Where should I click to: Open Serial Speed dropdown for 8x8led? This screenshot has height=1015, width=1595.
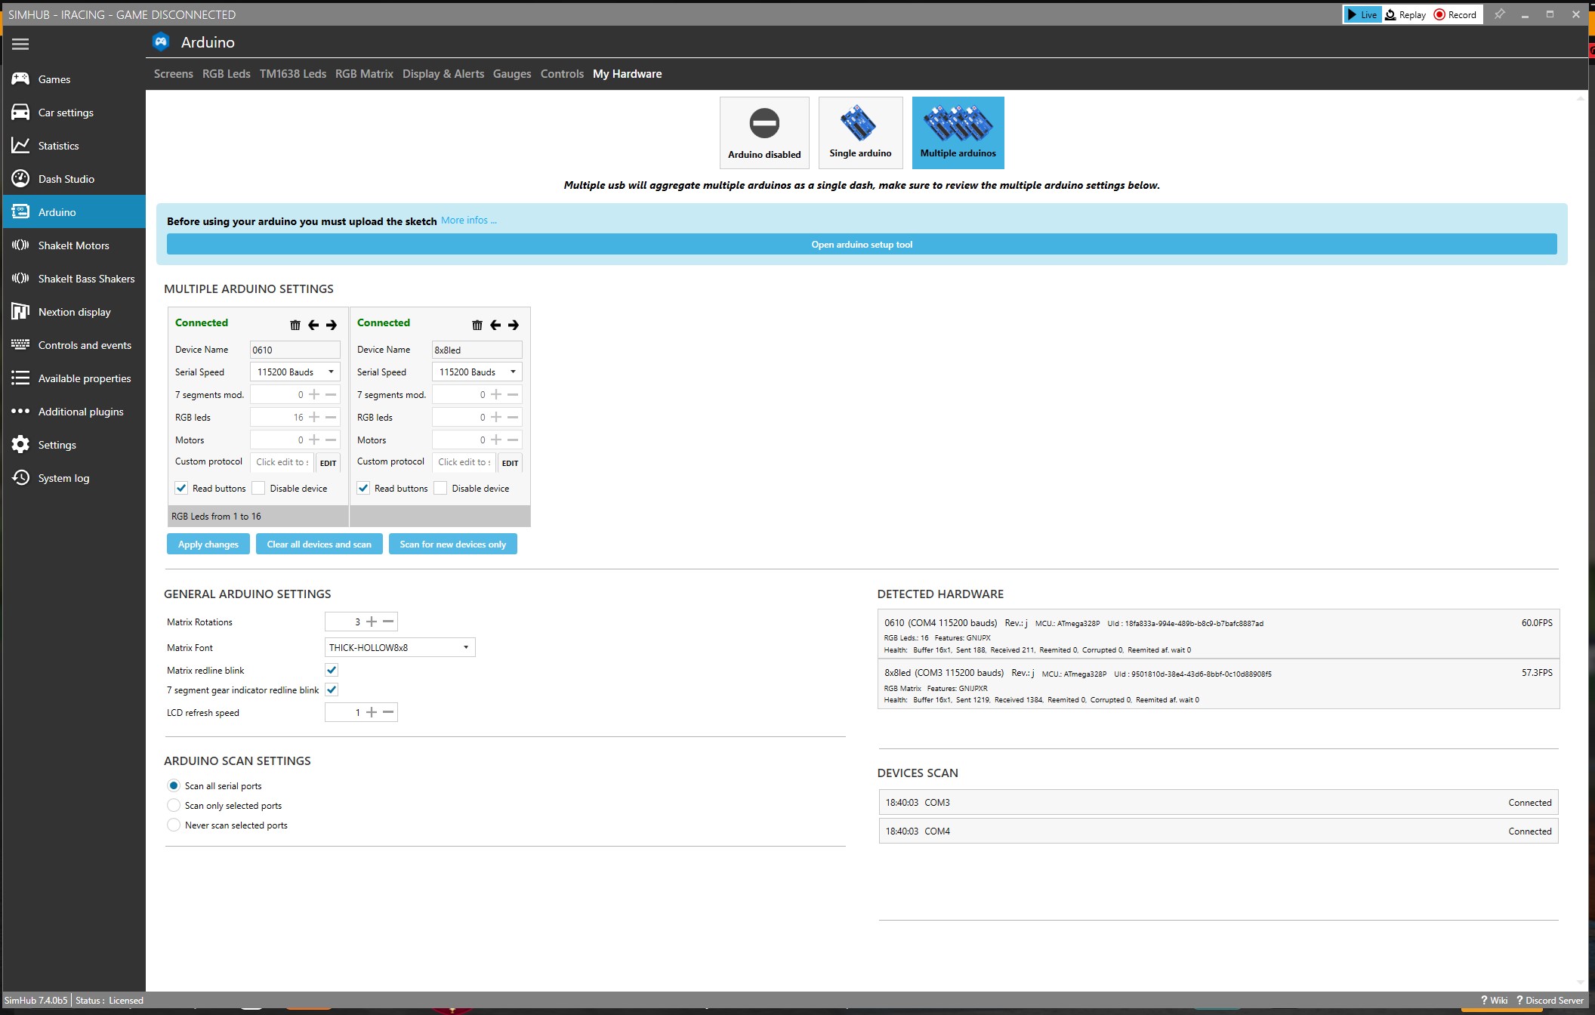tap(477, 372)
